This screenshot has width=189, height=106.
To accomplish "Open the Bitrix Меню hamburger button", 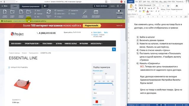I will pyautogui.click(x=5, y=6).
